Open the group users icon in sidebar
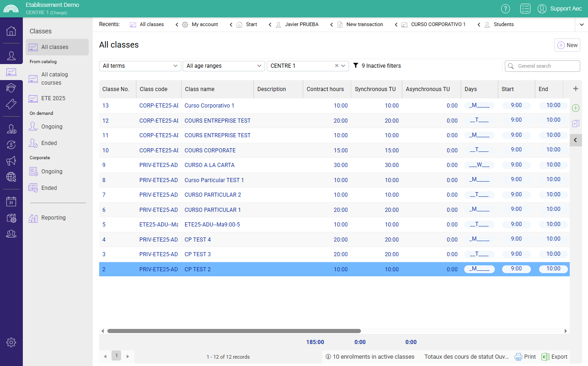 pyautogui.click(x=11, y=234)
